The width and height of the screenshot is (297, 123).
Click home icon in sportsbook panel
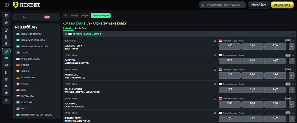pos(24,17)
